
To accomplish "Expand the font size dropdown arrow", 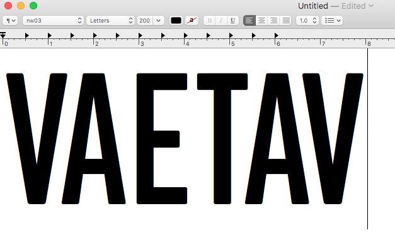I will pos(159,21).
